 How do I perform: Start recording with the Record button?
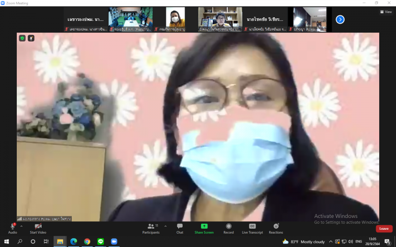229,228
